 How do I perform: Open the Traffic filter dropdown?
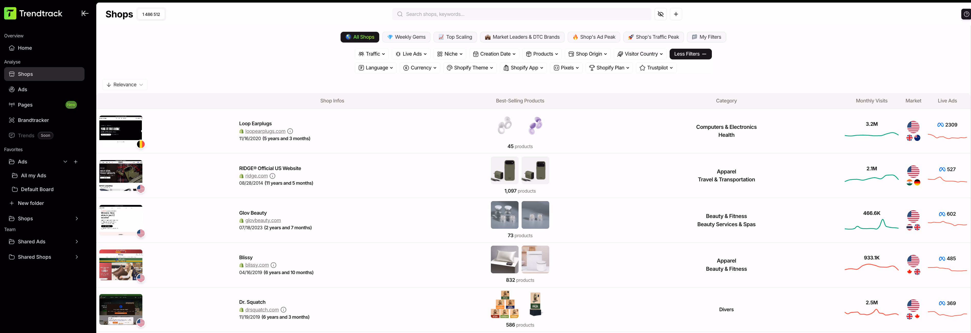371,54
